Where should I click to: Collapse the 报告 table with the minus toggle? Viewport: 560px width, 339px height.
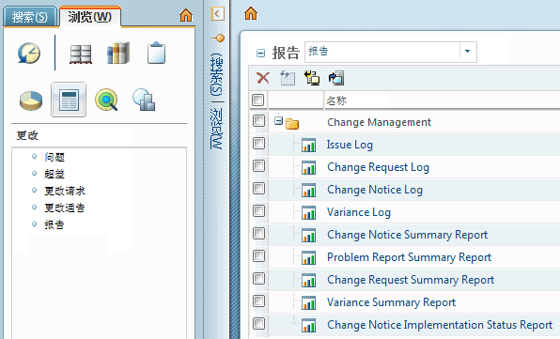(x=260, y=54)
